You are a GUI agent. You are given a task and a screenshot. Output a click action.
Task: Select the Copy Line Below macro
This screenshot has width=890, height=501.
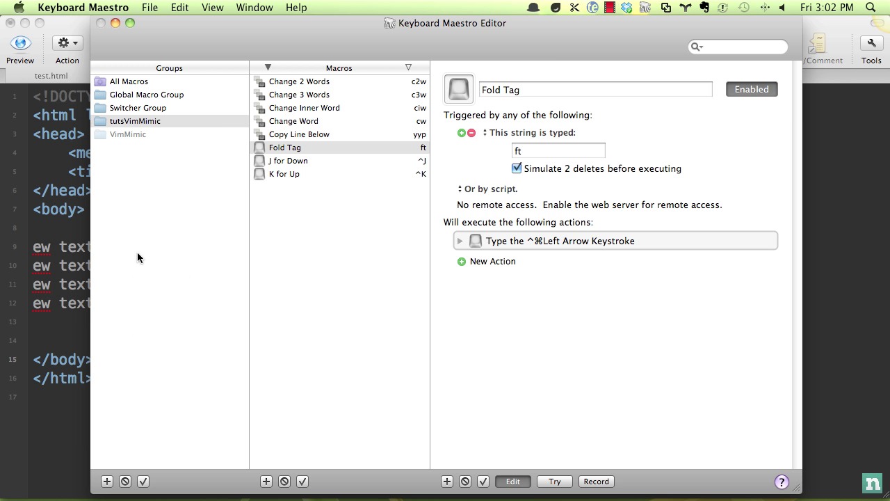pos(339,134)
